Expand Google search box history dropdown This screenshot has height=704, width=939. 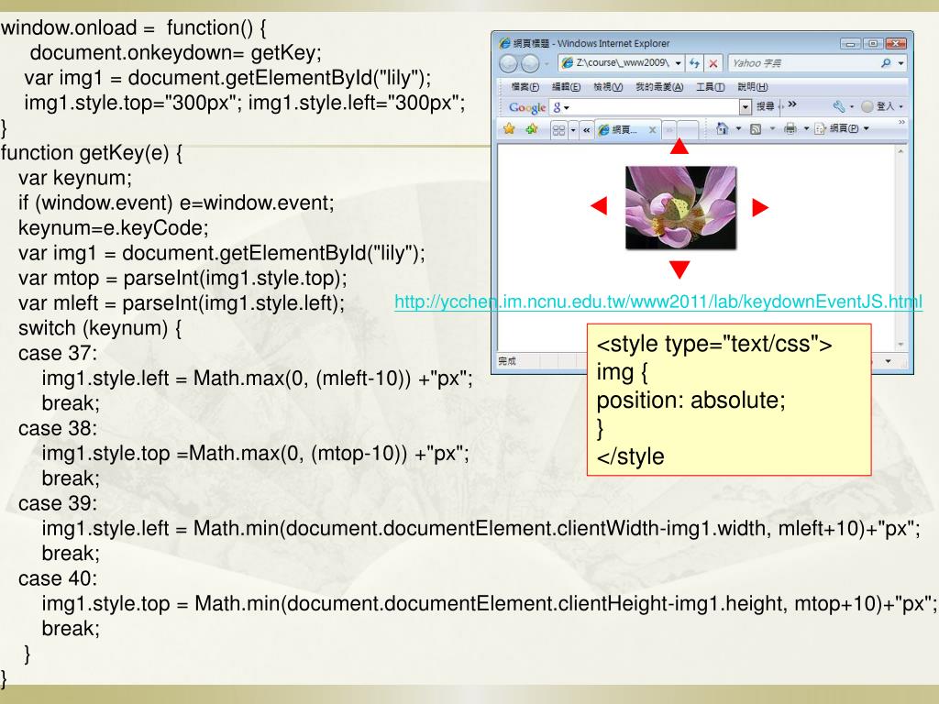click(x=745, y=107)
